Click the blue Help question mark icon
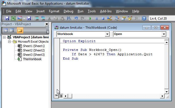The width and height of the screenshot is (175, 108). coord(144,18)
